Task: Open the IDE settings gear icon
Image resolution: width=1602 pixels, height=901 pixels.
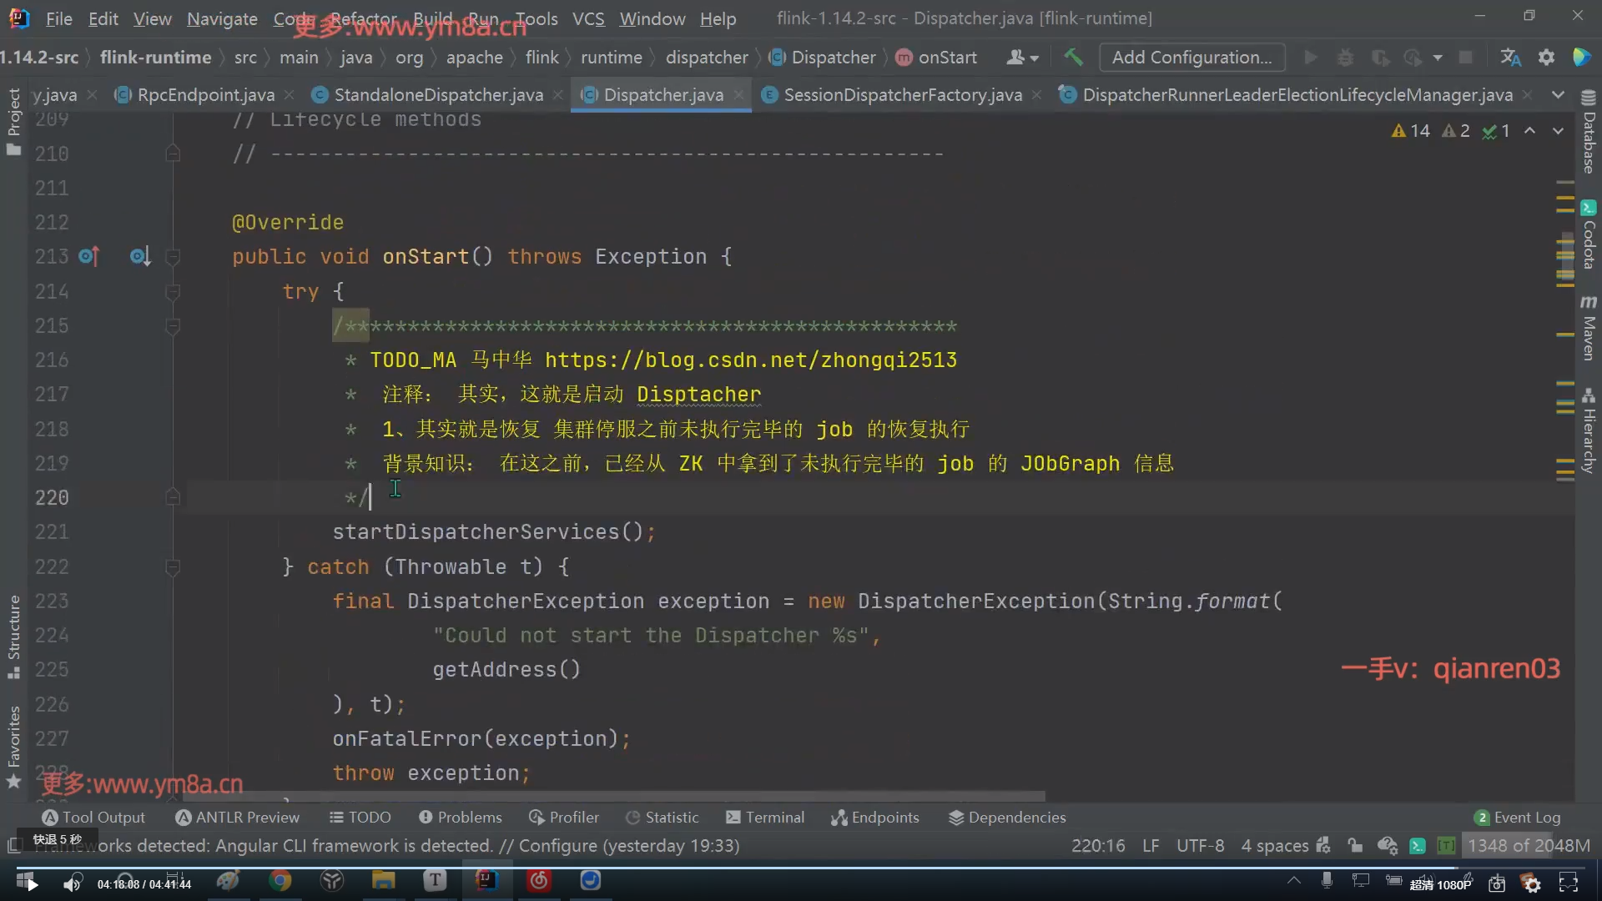Action: [x=1546, y=58]
